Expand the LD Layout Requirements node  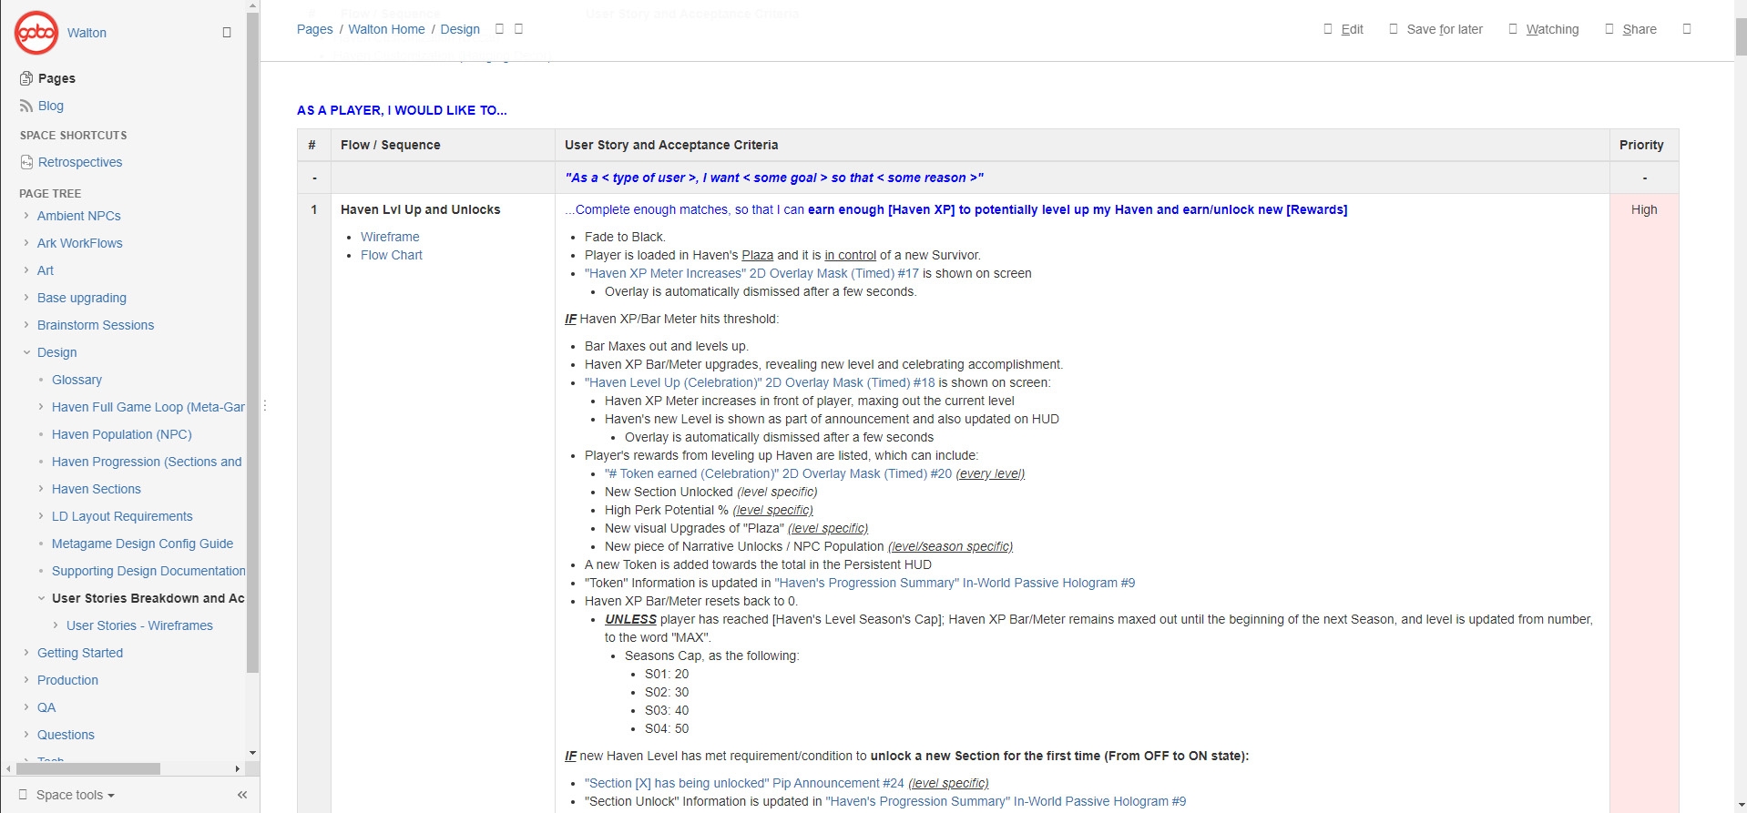pyautogui.click(x=41, y=516)
